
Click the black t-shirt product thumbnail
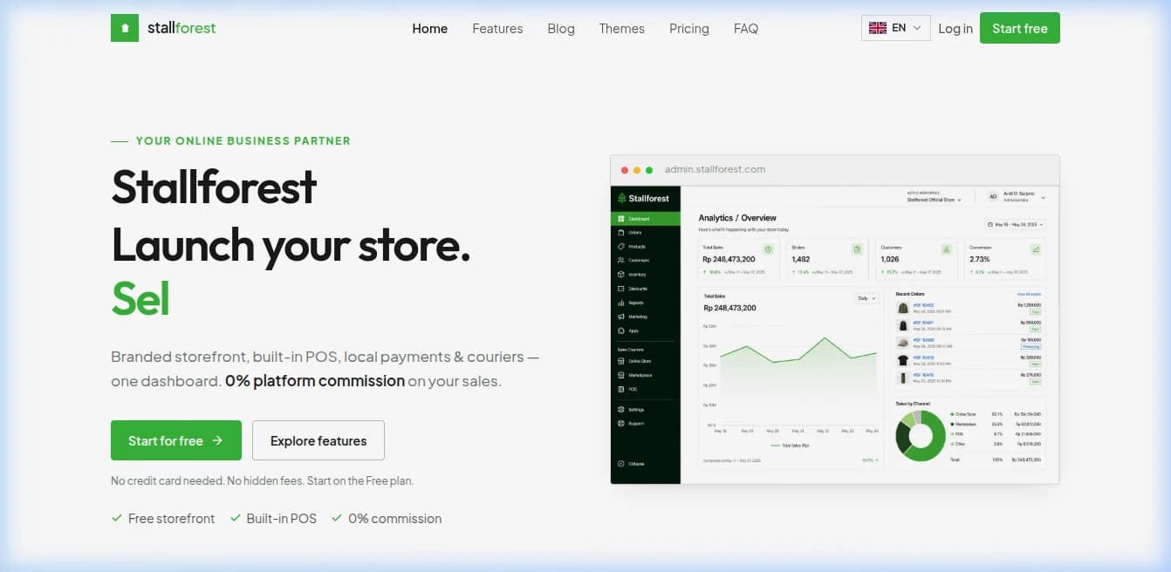click(903, 359)
